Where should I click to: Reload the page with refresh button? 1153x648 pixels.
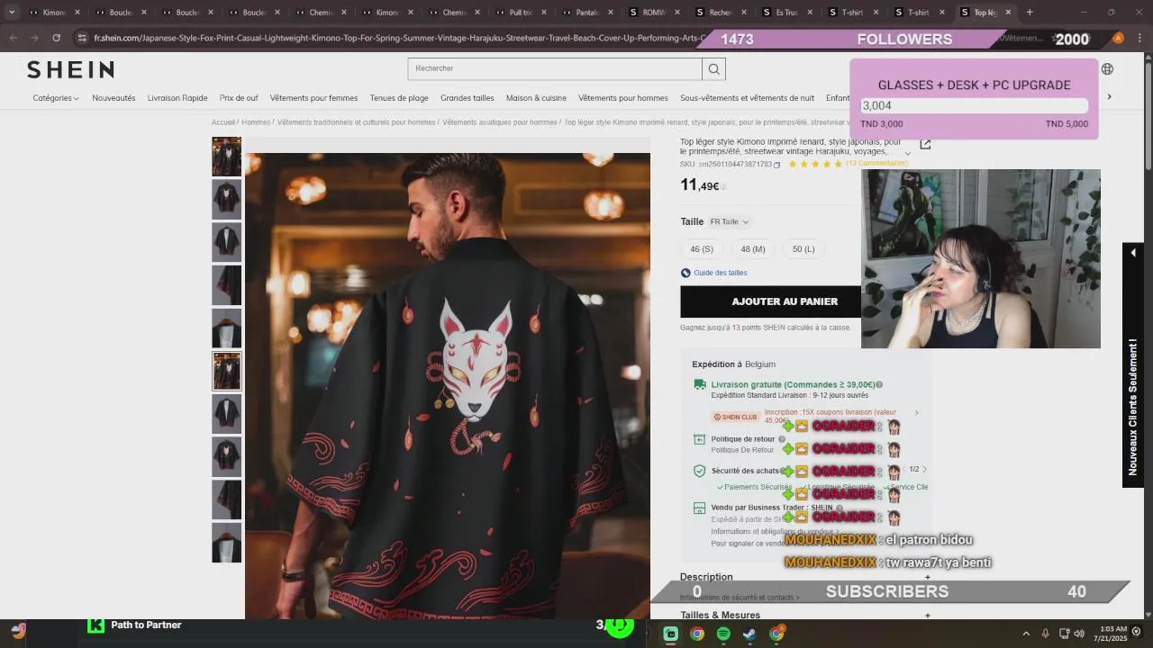coord(56,38)
